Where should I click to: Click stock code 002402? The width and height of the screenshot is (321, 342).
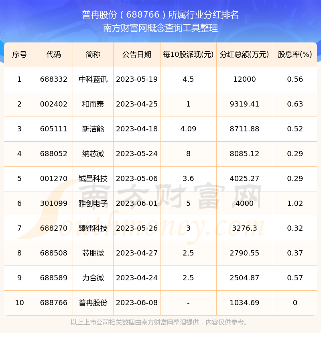(54, 104)
